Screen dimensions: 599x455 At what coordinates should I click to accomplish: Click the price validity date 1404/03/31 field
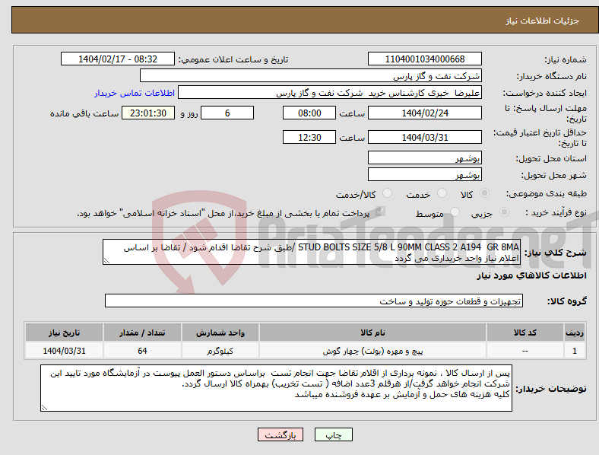point(424,137)
